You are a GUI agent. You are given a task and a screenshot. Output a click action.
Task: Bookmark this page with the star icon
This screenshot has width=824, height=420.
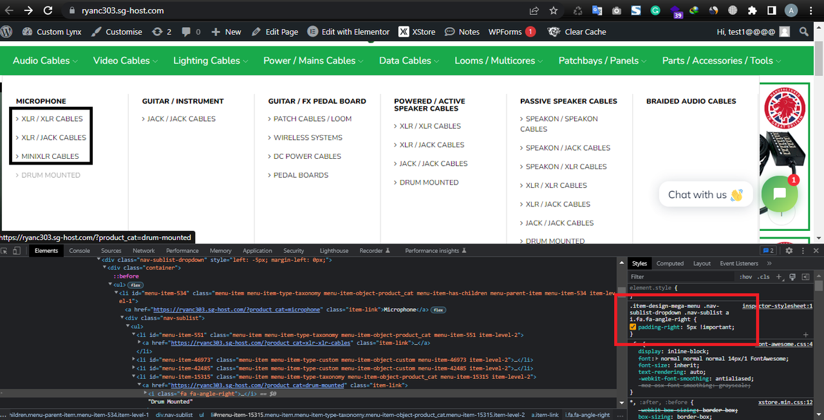553,10
